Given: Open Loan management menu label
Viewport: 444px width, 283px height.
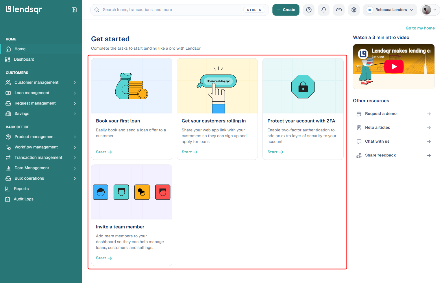Looking at the screenshot, I should pos(32,93).
